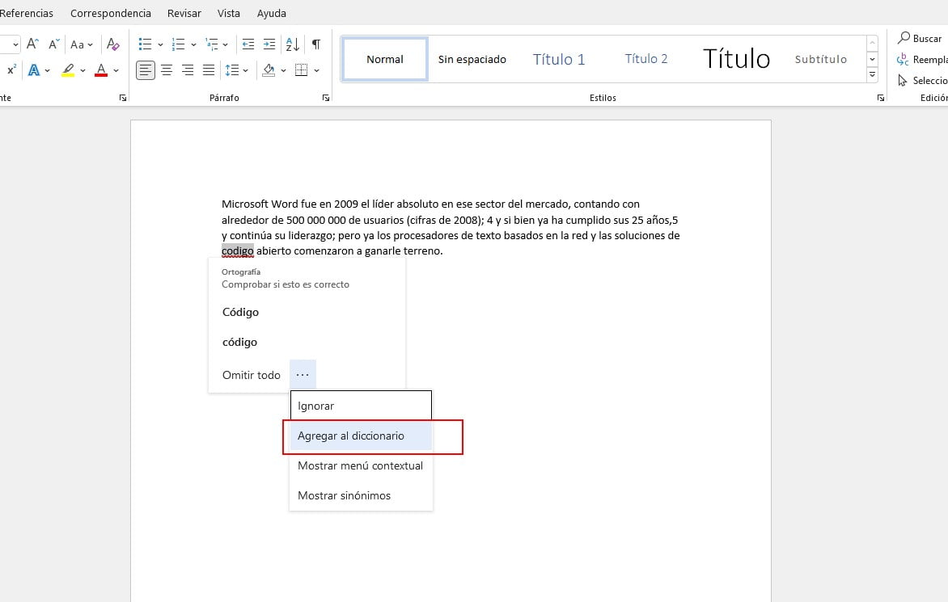948x602 pixels.
Task: Toggle paragraph marks display
Action: pyautogui.click(x=315, y=44)
